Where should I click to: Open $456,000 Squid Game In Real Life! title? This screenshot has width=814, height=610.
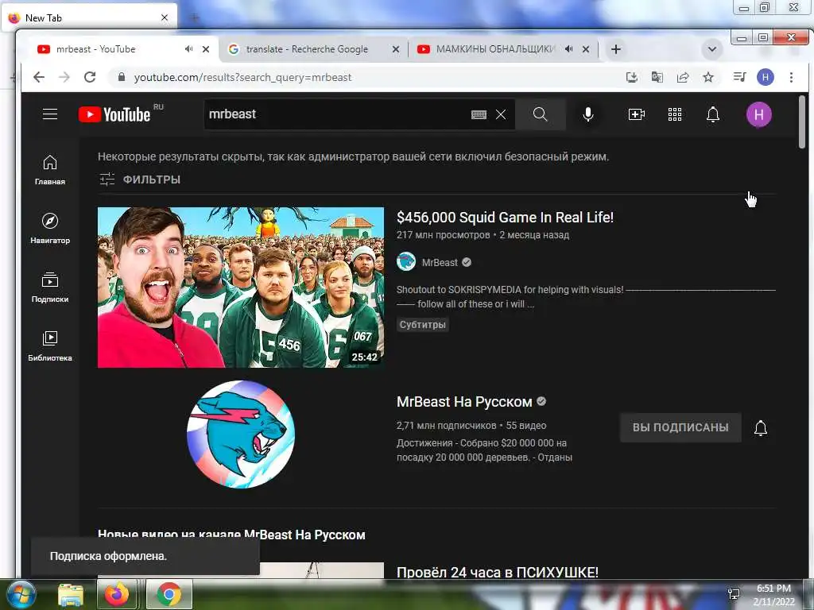[x=505, y=218]
